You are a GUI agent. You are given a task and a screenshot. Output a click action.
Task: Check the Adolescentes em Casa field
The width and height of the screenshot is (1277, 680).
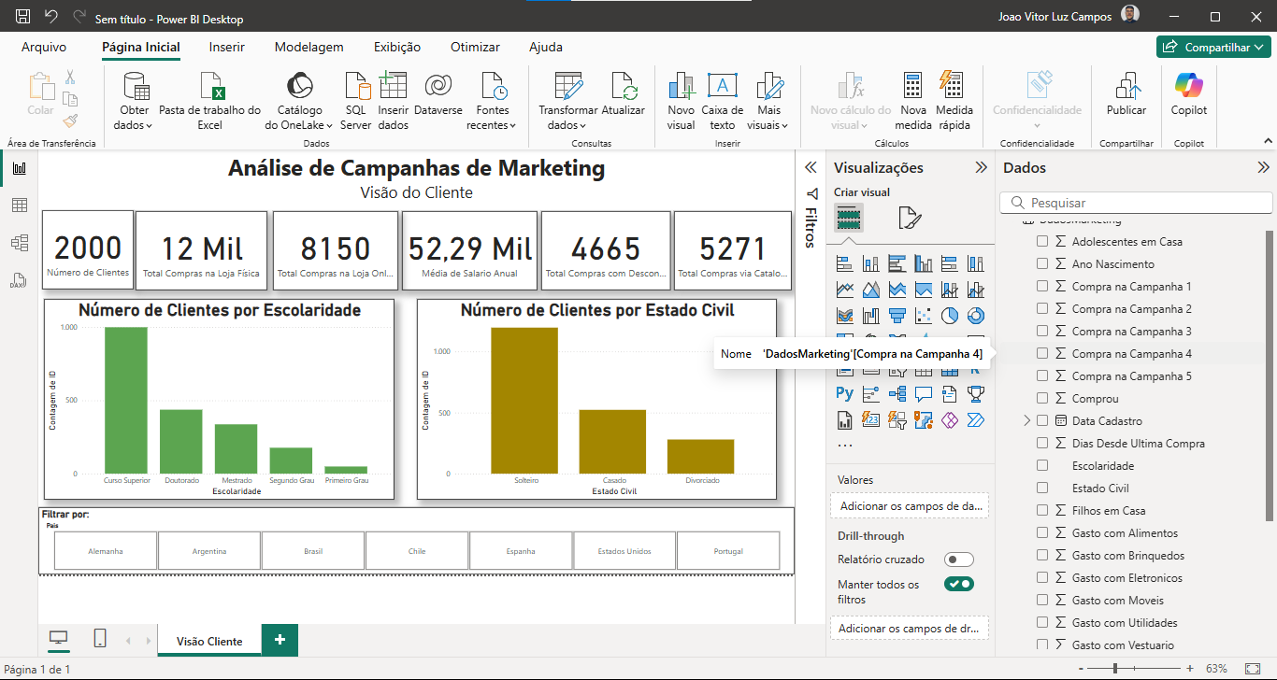[1042, 242]
